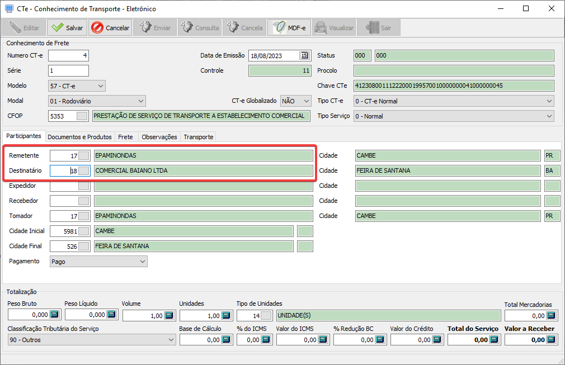Click the Enviar toolbar button
Screen dimensions: 565x365
tap(155, 28)
